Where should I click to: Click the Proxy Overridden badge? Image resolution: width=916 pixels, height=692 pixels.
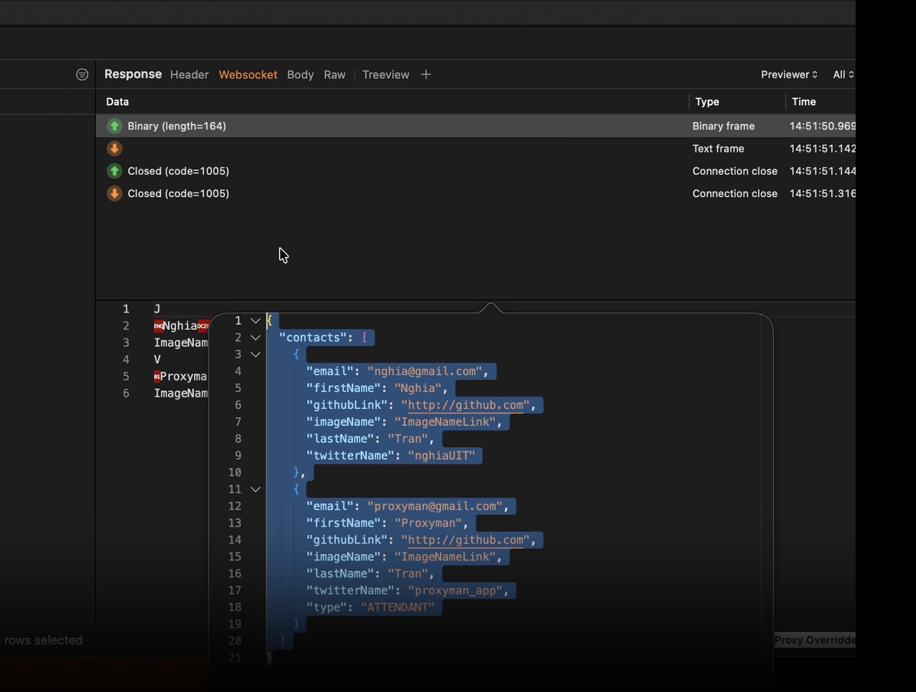(x=815, y=639)
